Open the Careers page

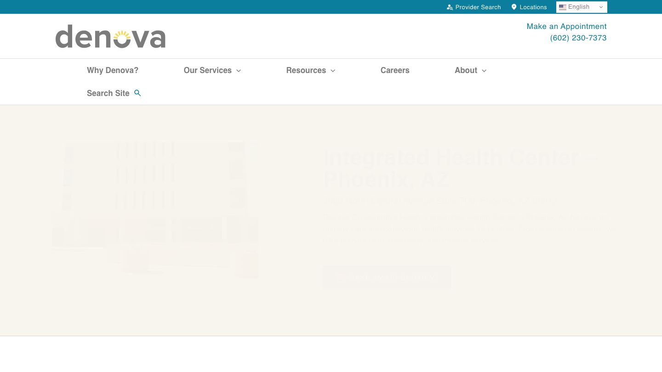pyautogui.click(x=395, y=70)
